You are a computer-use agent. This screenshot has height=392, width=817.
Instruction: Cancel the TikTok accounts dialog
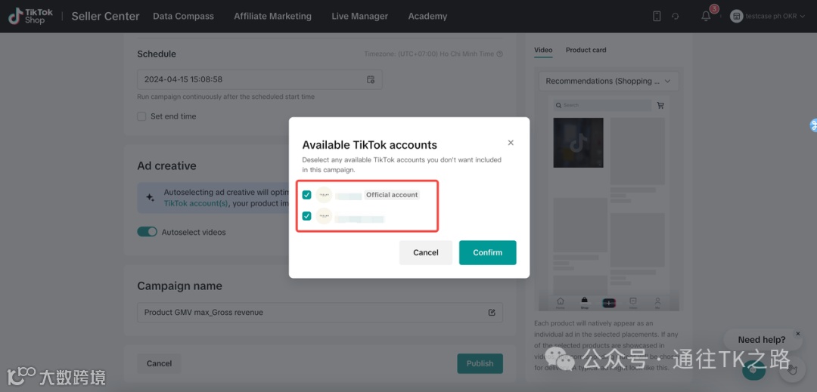pyautogui.click(x=426, y=253)
